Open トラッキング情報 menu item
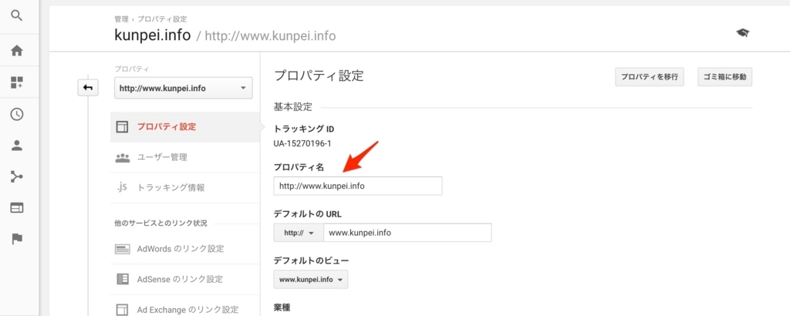The height and width of the screenshot is (316, 790). pos(185,188)
